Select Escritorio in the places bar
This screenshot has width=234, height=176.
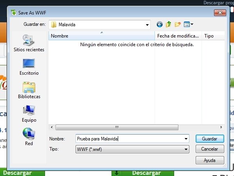pyautogui.click(x=29, y=67)
